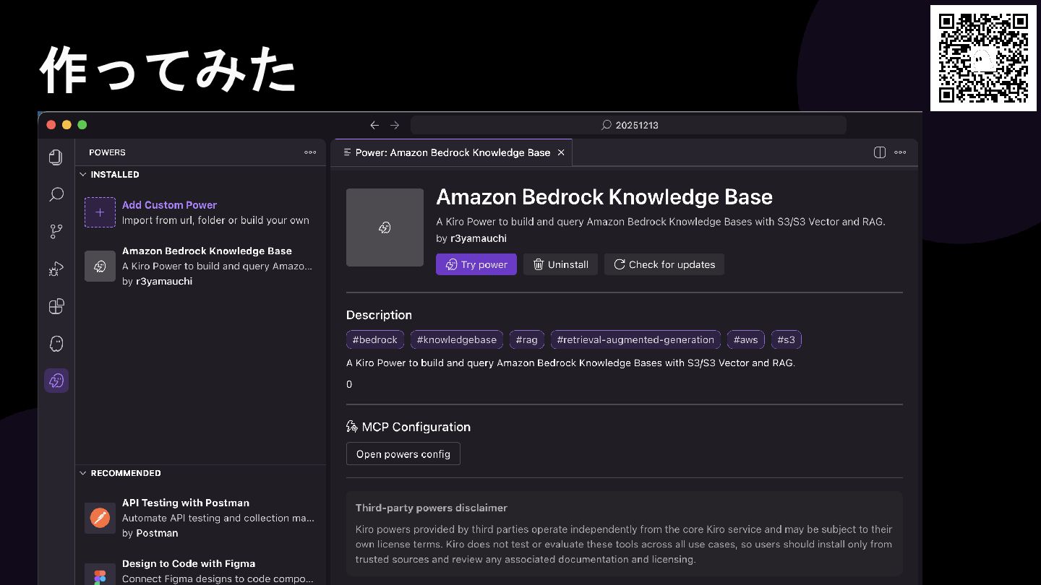Click the Figma logo icon
1041x585 pixels.
(x=100, y=576)
